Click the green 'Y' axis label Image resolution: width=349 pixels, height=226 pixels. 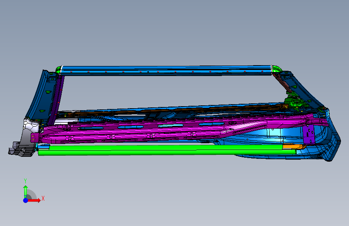pyautogui.click(x=25, y=181)
